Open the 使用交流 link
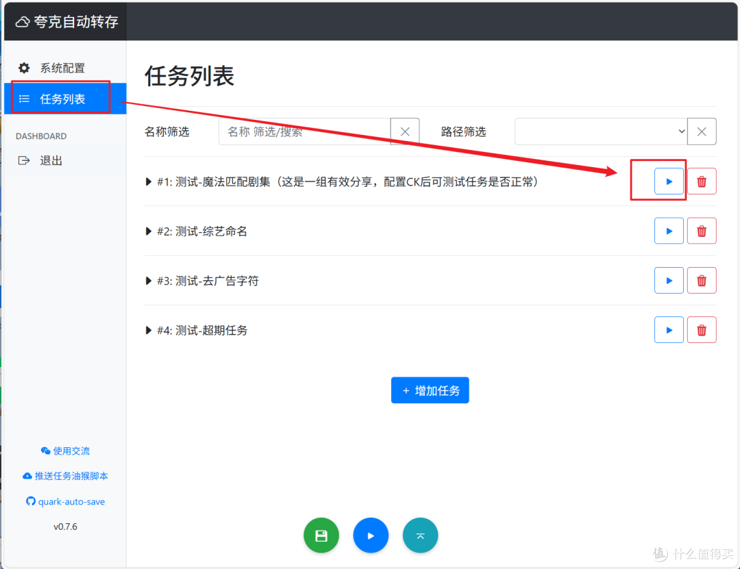 coord(65,451)
